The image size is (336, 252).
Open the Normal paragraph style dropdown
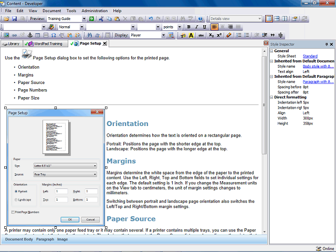pos(82,27)
